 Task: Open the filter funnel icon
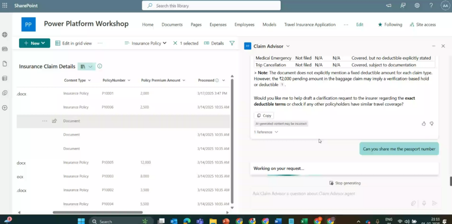(x=232, y=43)
